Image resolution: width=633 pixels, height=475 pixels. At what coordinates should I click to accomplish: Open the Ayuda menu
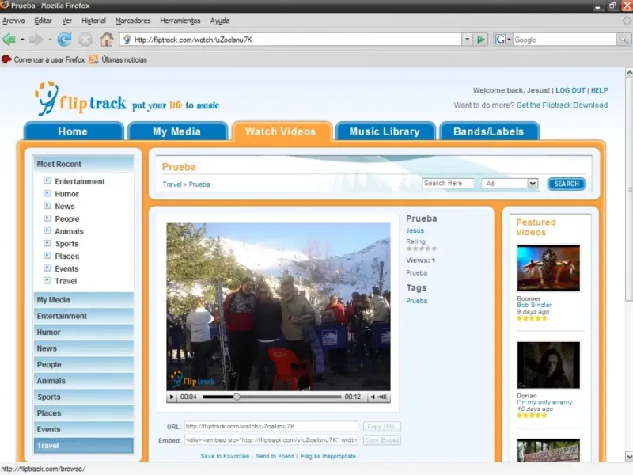point(220,21)
